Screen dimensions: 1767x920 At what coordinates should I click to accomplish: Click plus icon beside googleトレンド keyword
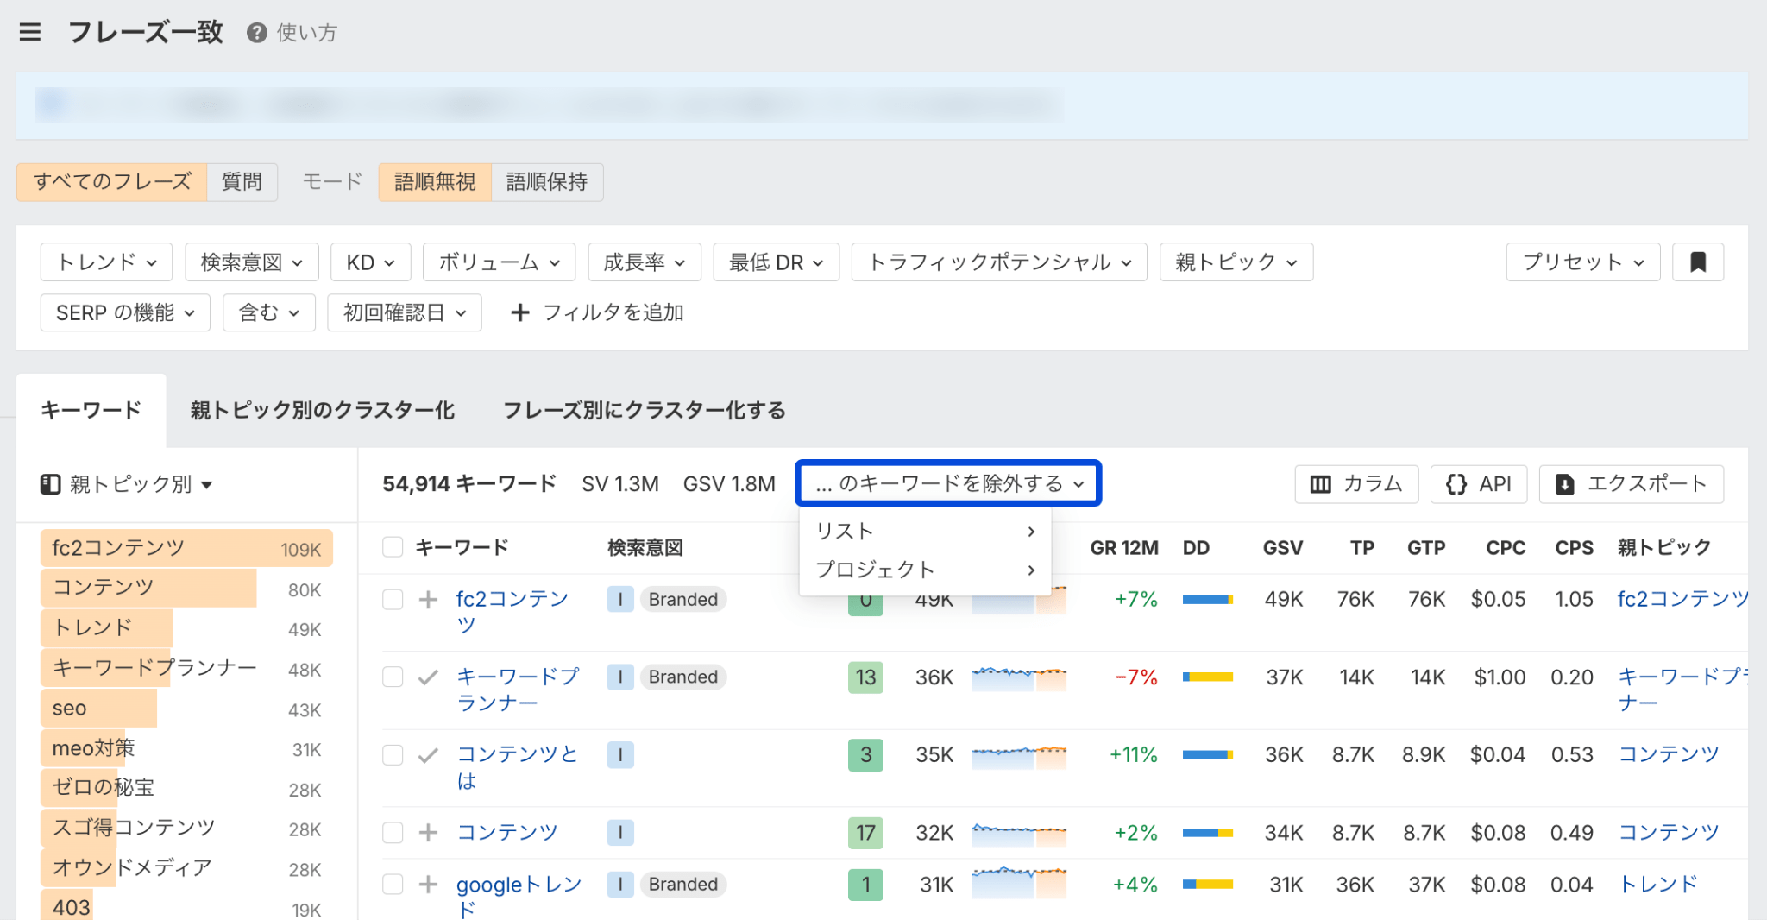click(428, 885)
